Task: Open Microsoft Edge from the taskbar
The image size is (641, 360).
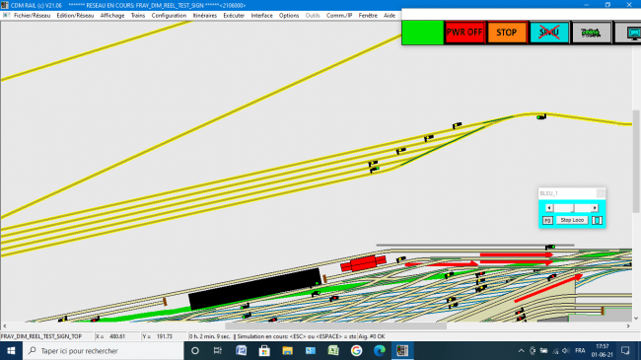Action: click(380, 350)
